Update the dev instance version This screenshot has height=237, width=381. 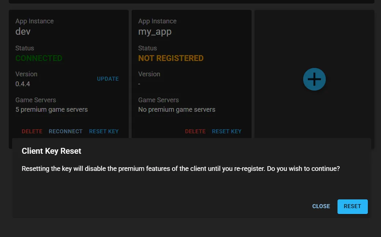point(108,79)
